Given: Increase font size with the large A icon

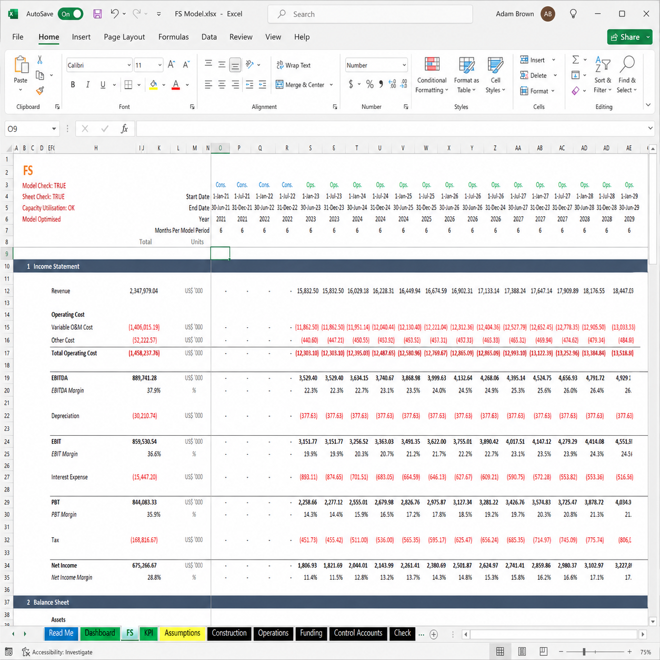Looking at the screenshot, I should pyautogui.click(x=171, y=65).
